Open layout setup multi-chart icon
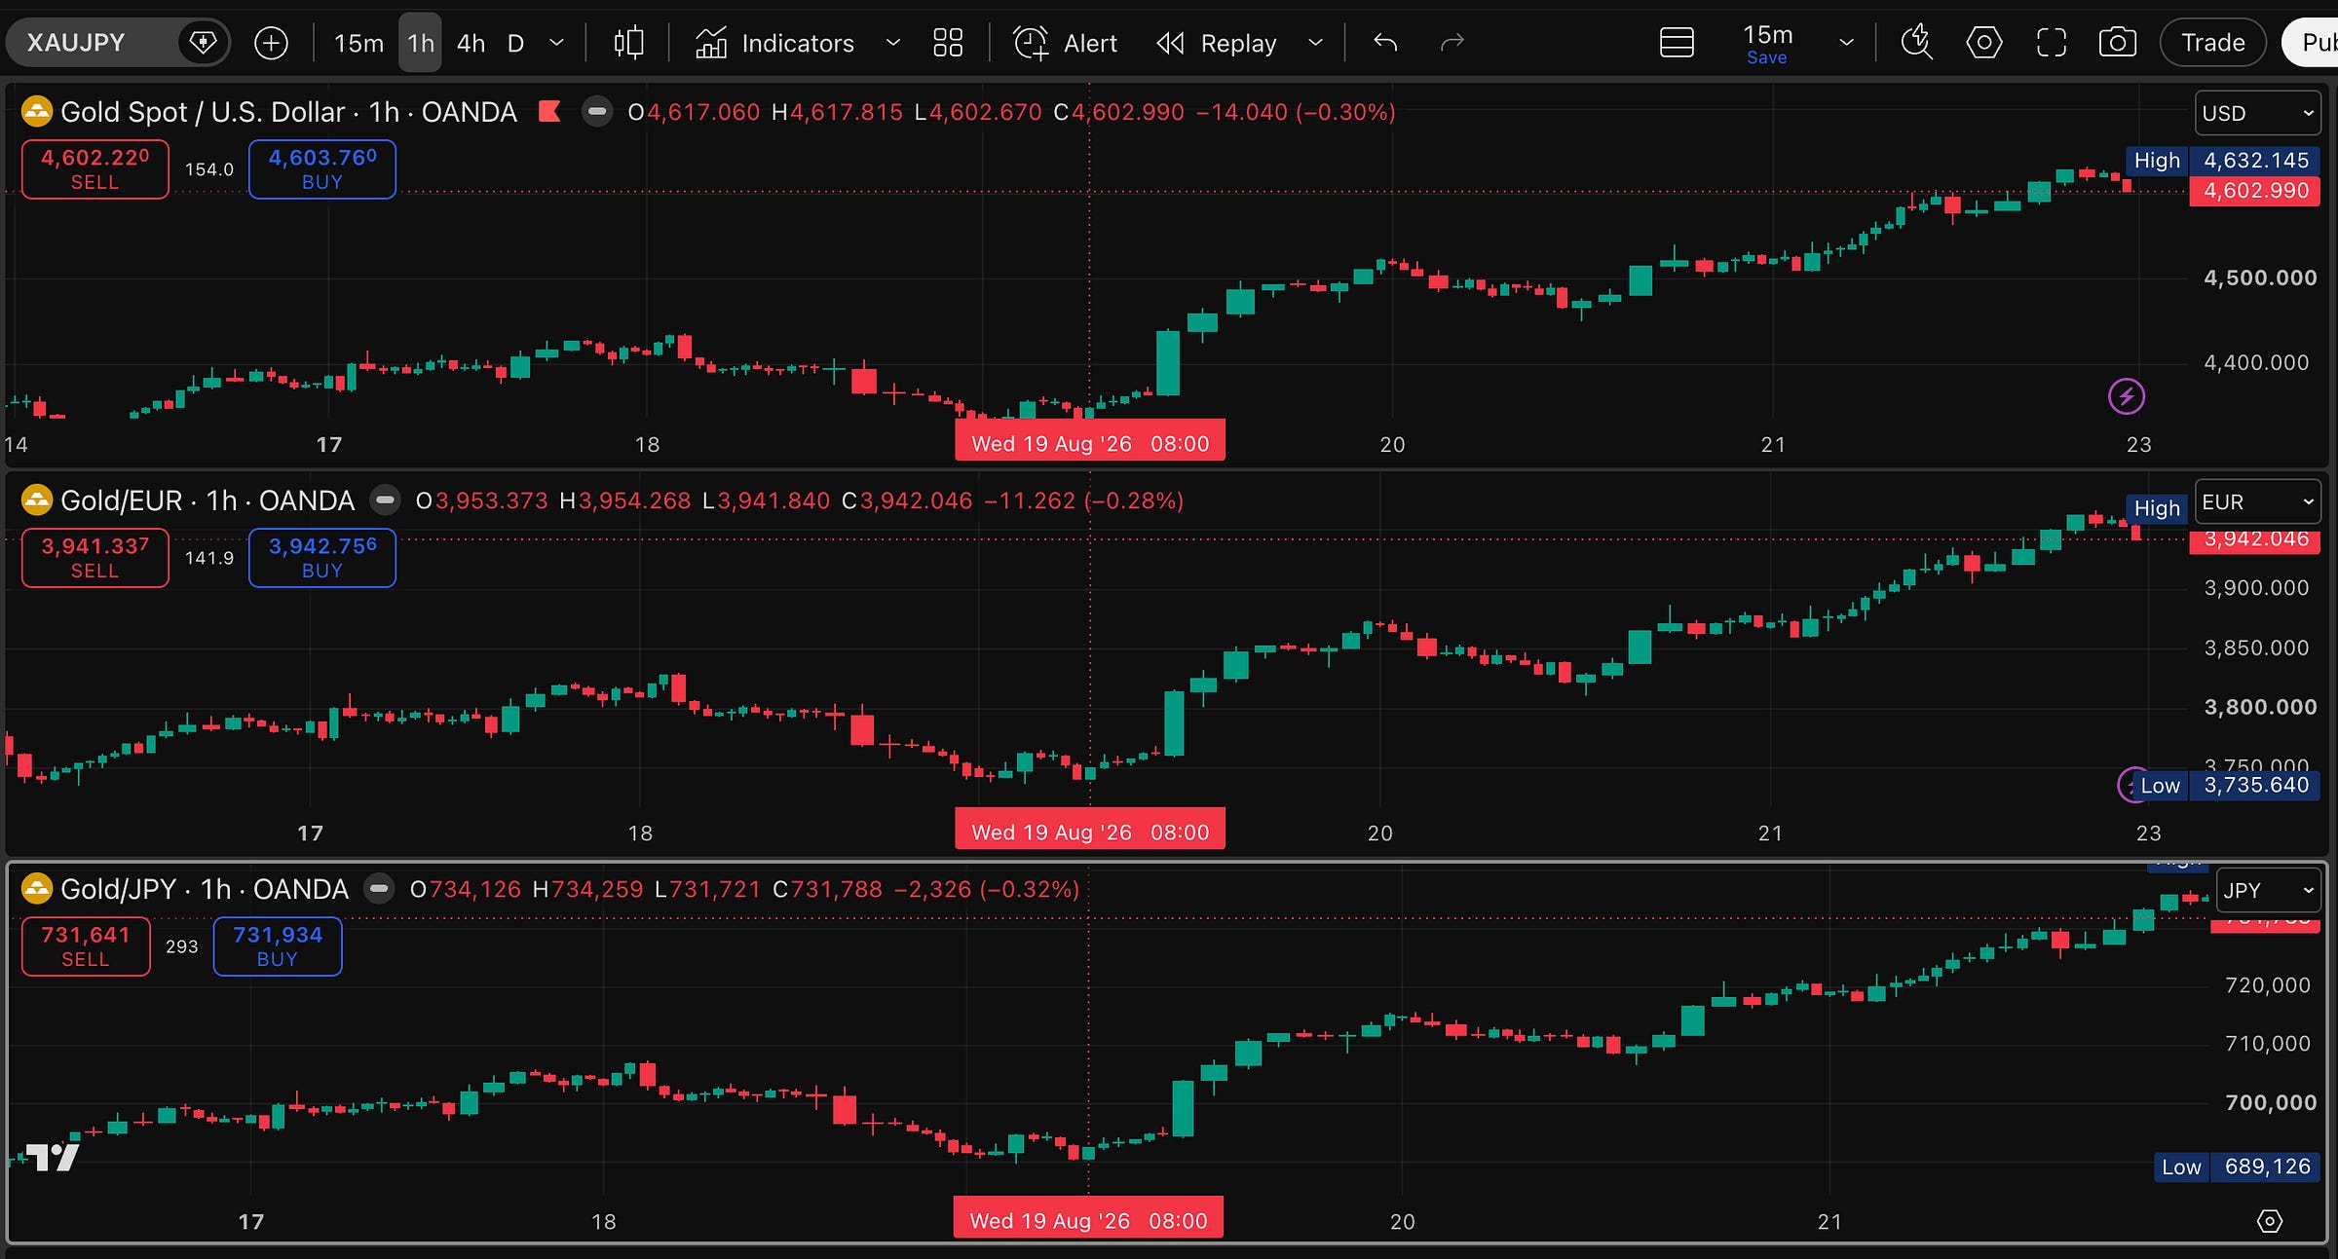 click(x=1677, y=43)
